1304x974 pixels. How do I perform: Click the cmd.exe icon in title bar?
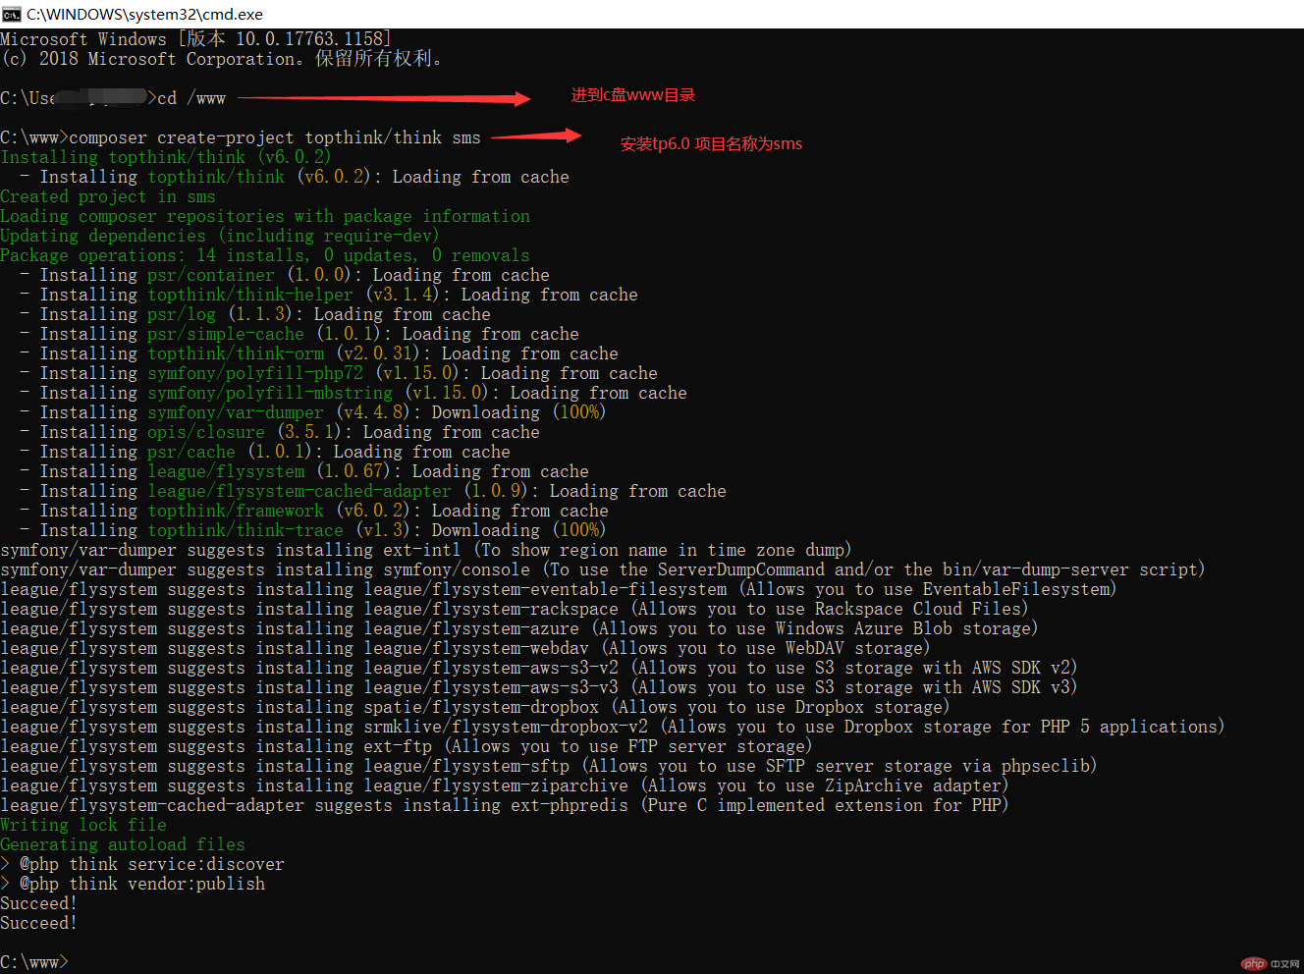click(x=12, y=14)
